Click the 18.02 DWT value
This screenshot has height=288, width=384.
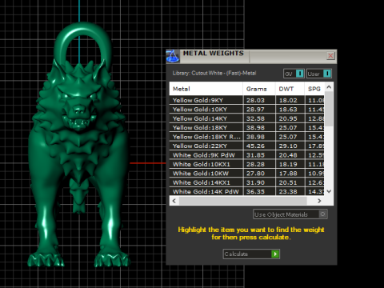(x=288, y=101)
